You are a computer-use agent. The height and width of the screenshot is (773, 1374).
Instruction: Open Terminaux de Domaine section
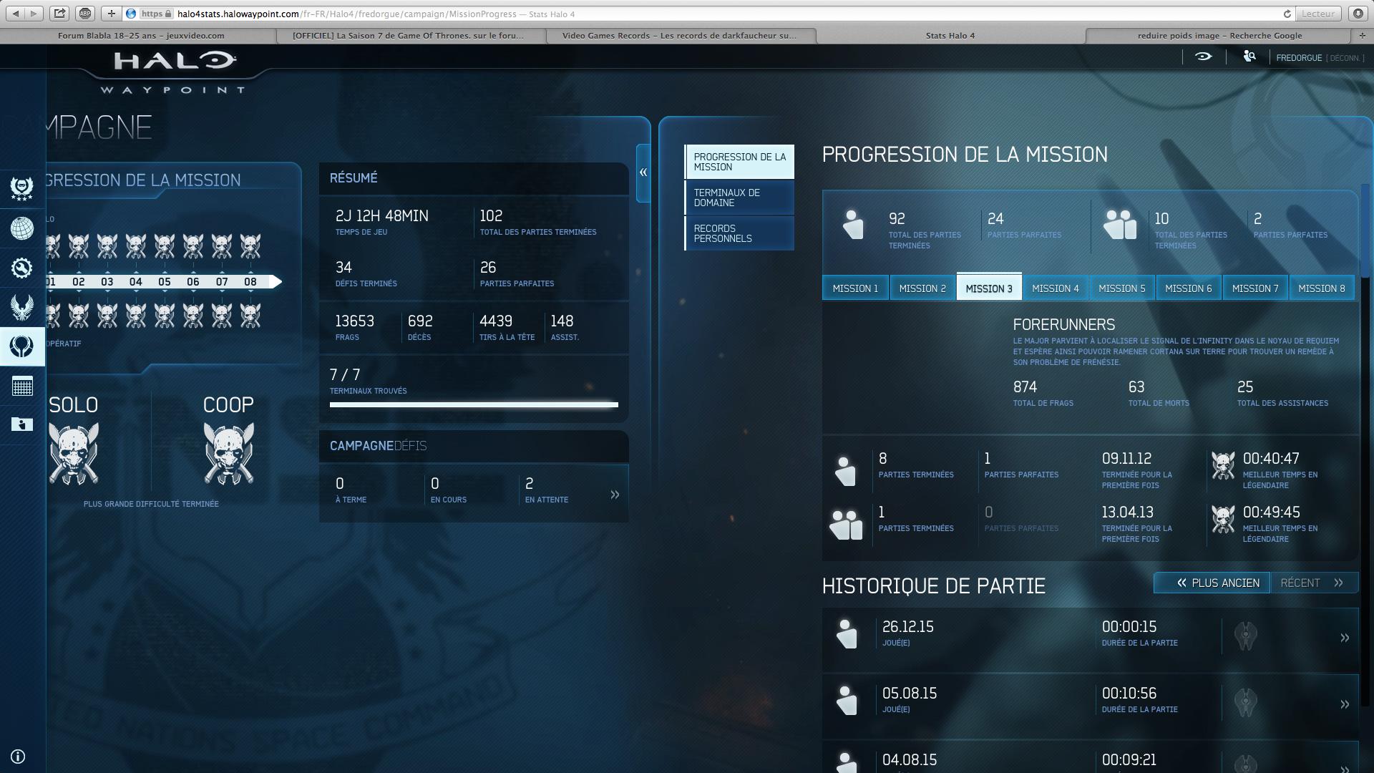pyautogui.click(x=739, y=198)
